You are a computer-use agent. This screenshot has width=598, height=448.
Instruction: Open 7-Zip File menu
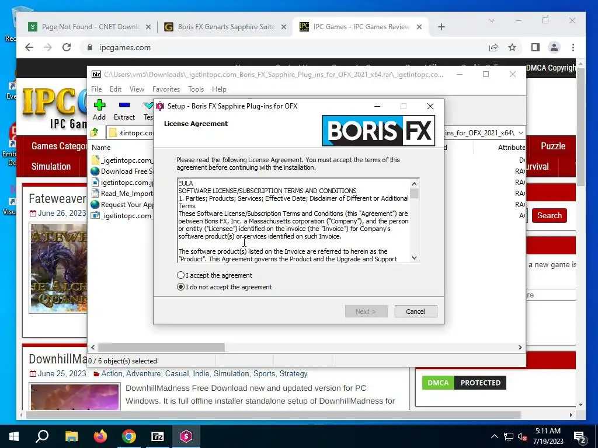point(96,89)
